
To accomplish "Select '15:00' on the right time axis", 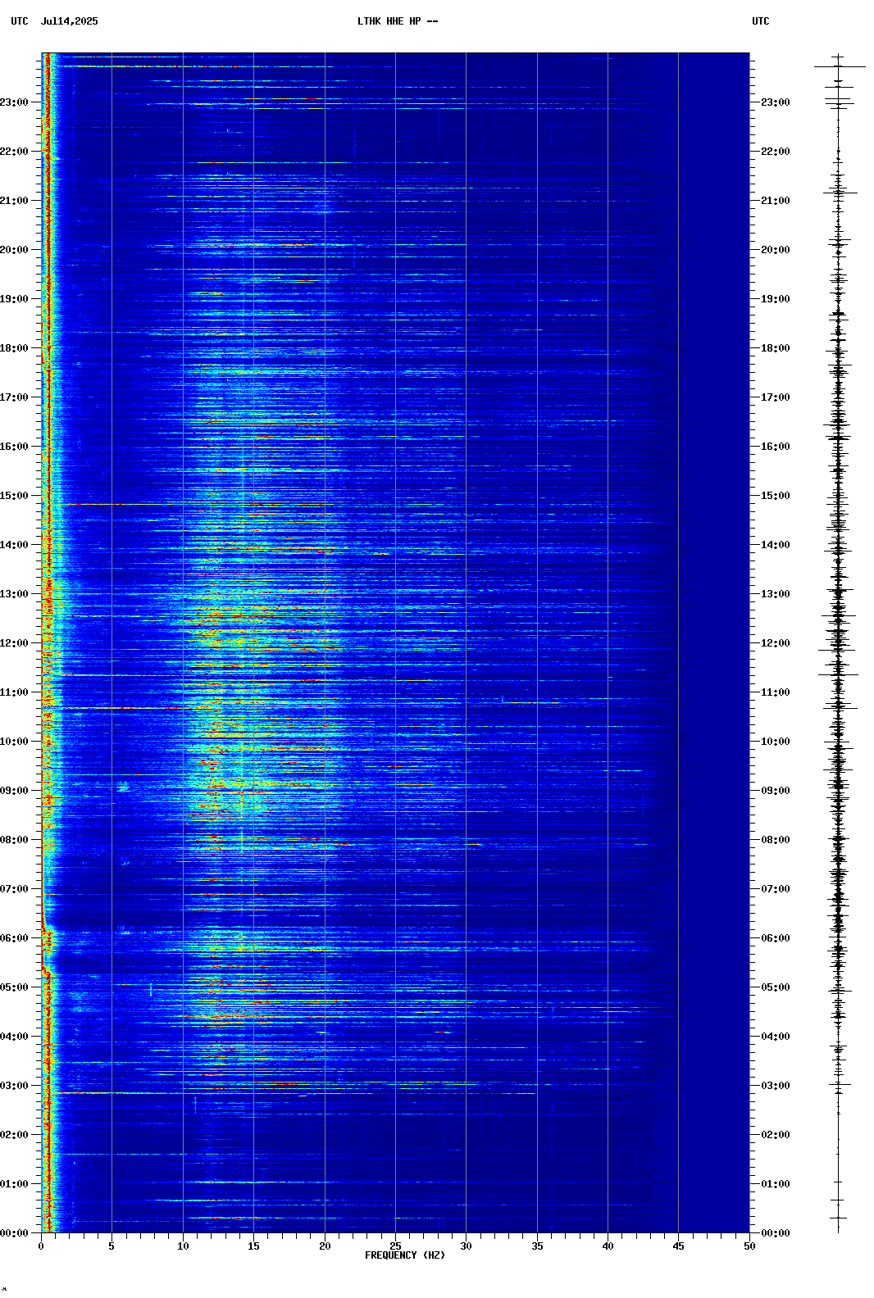I will coord(776,496).
